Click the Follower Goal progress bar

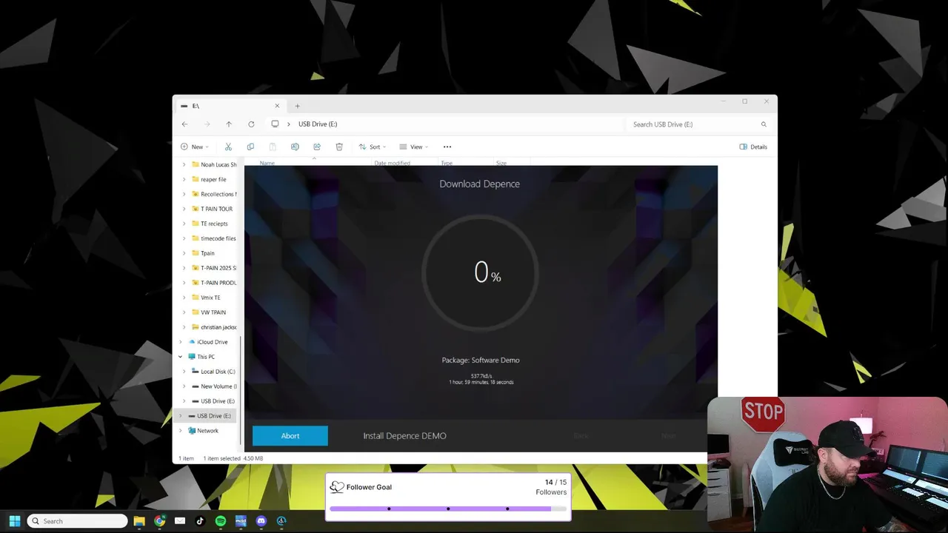coord(448,509)
